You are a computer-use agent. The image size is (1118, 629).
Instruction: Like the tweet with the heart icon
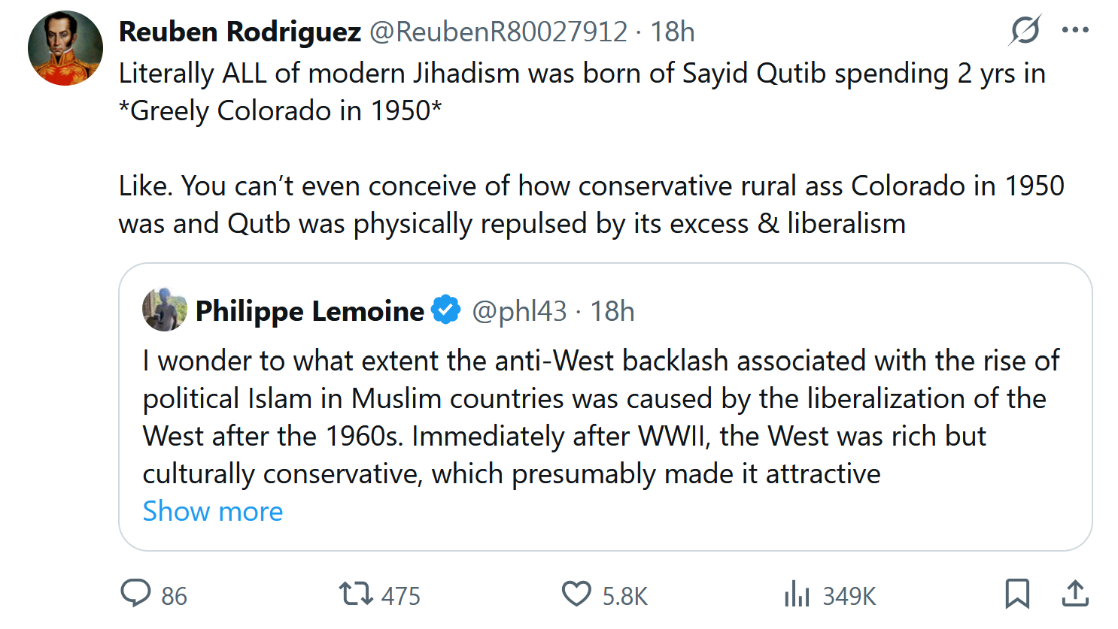[576, 594]
